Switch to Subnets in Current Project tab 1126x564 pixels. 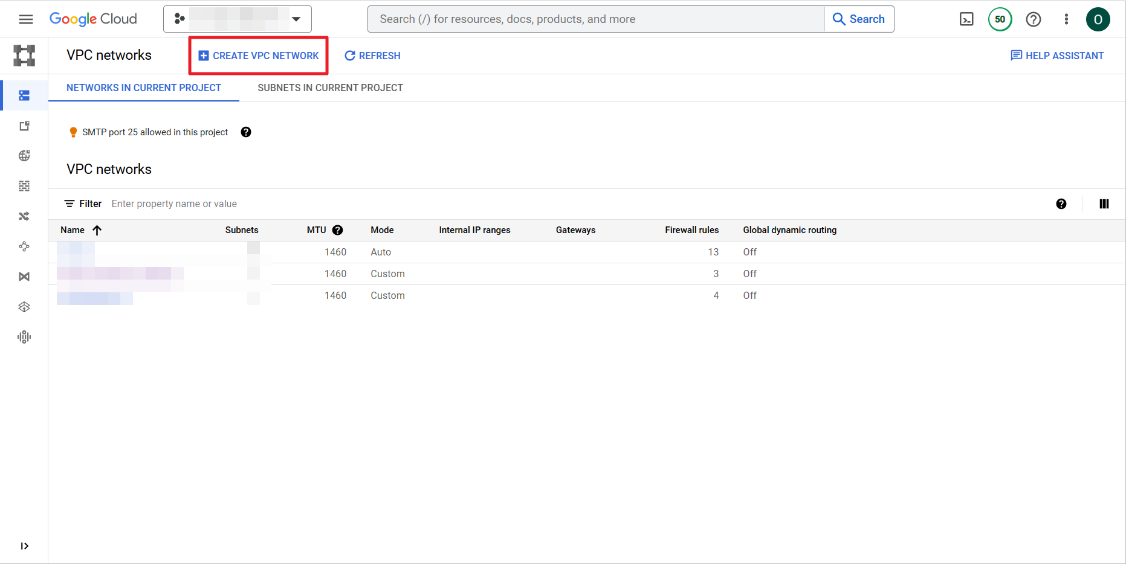[330, 88]
